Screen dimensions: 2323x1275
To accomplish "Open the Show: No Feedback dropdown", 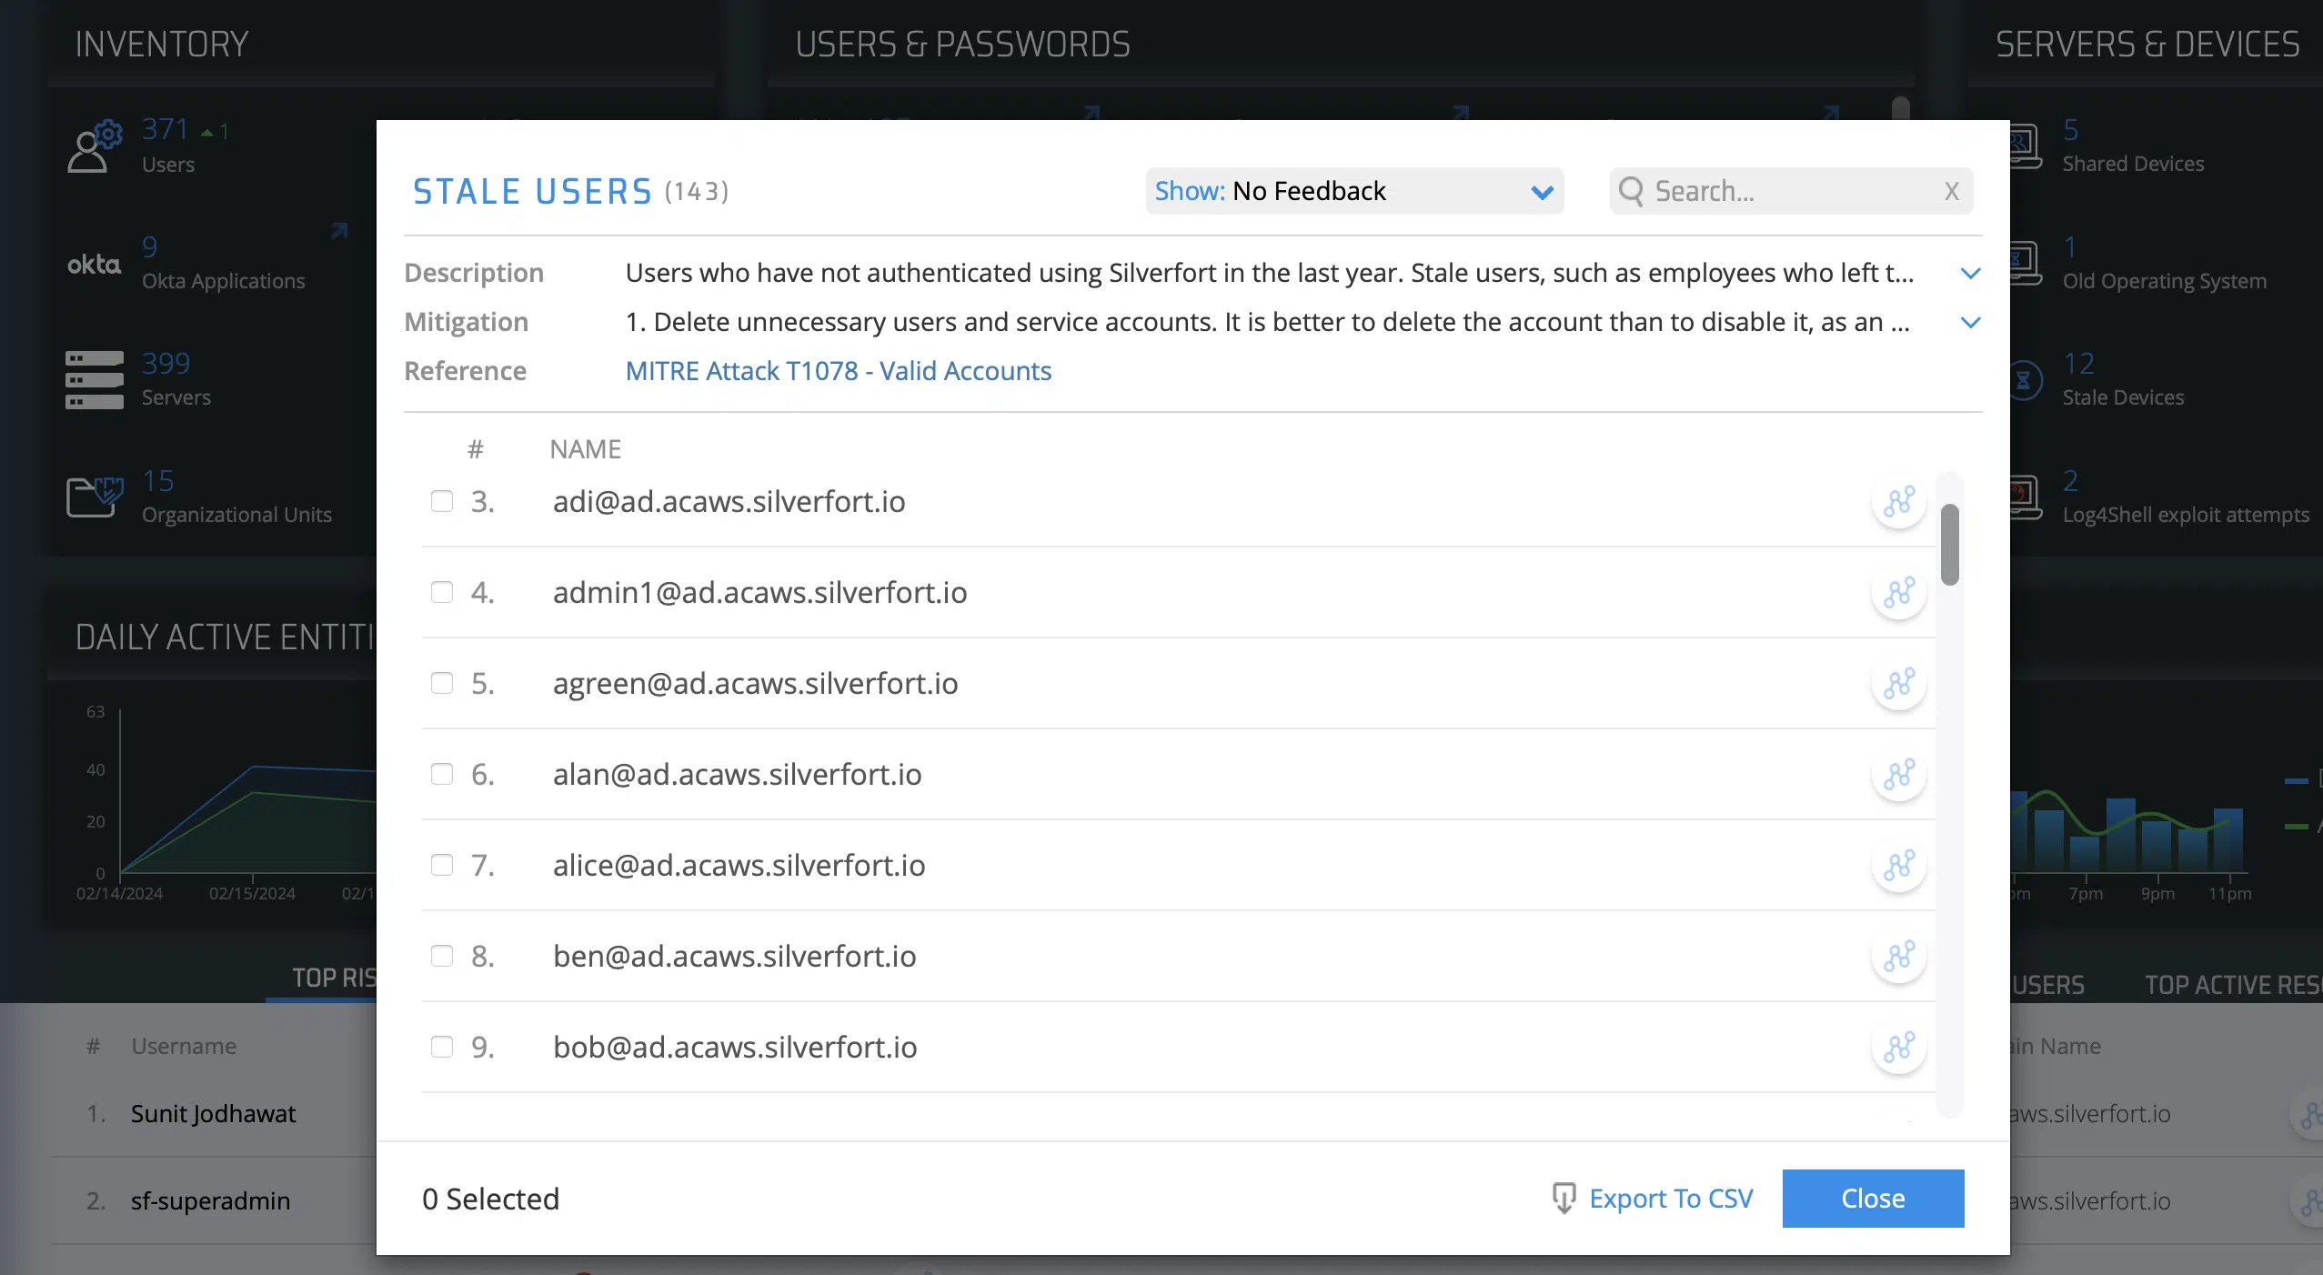I will [1353, 191].
